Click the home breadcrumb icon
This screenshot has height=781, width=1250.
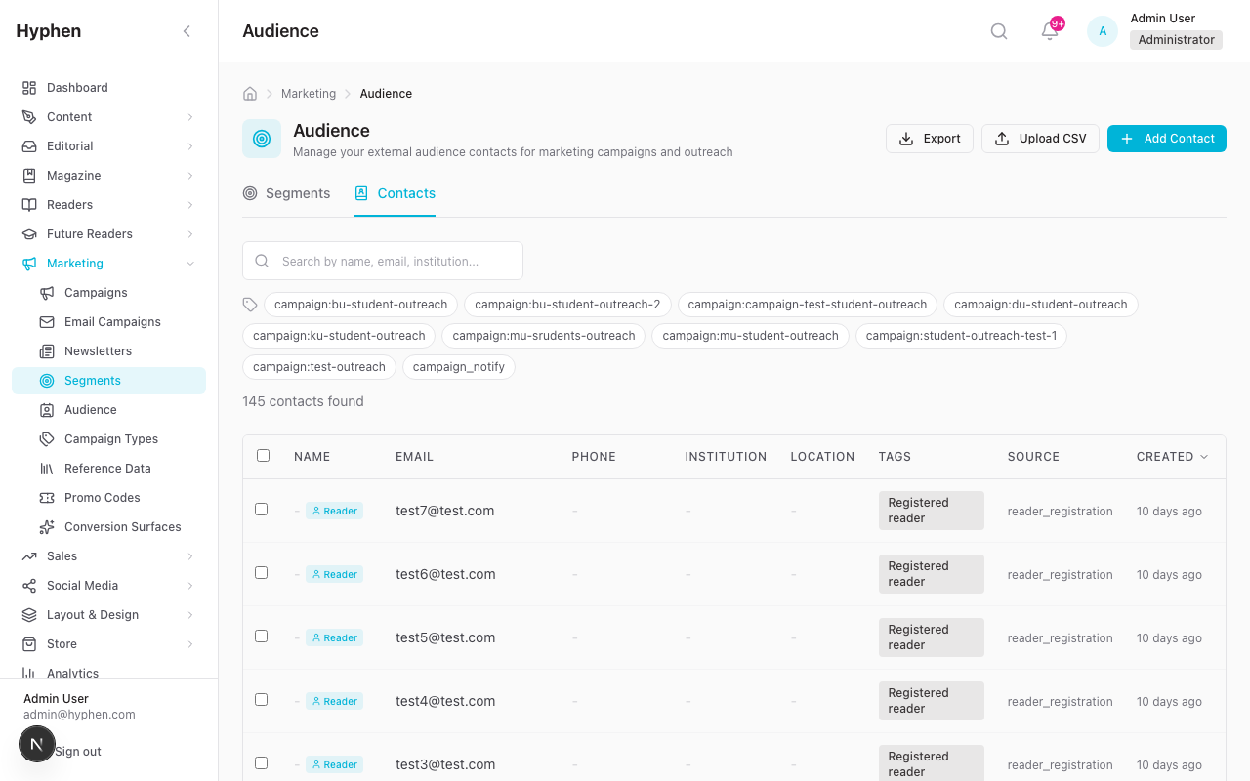249,93
